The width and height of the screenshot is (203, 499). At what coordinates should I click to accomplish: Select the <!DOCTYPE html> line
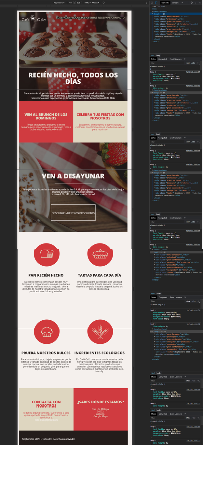[159, 6]
